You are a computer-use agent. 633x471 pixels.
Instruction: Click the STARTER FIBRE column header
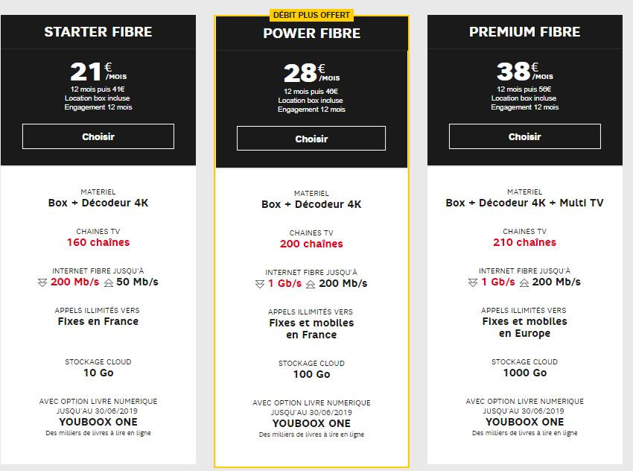click(x=98, y=31)
